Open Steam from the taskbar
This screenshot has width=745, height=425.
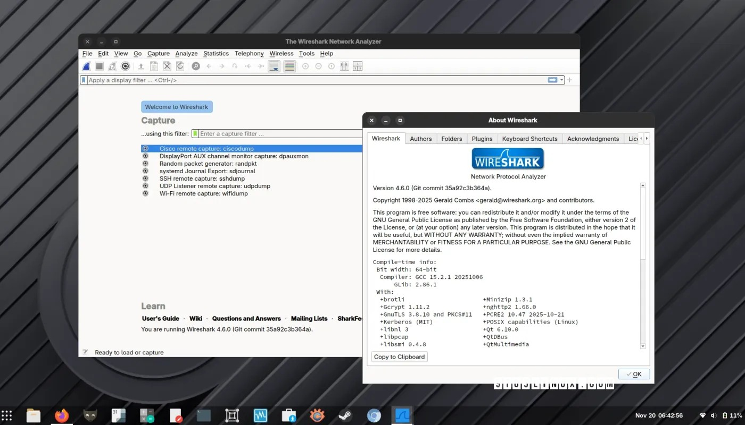(345, 415)
